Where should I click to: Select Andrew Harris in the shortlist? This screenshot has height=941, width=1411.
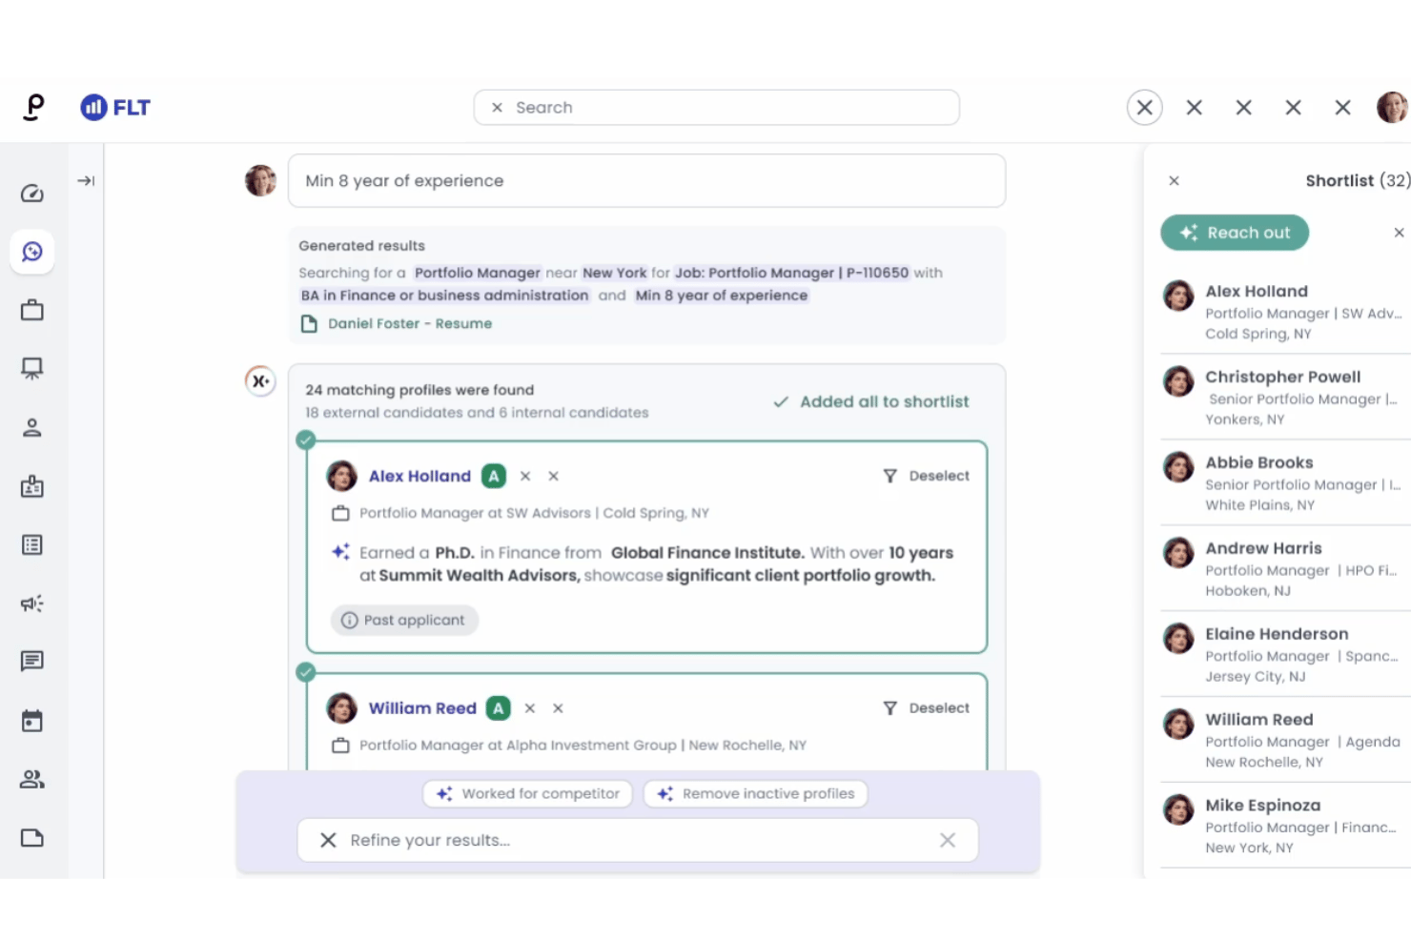1285,568
